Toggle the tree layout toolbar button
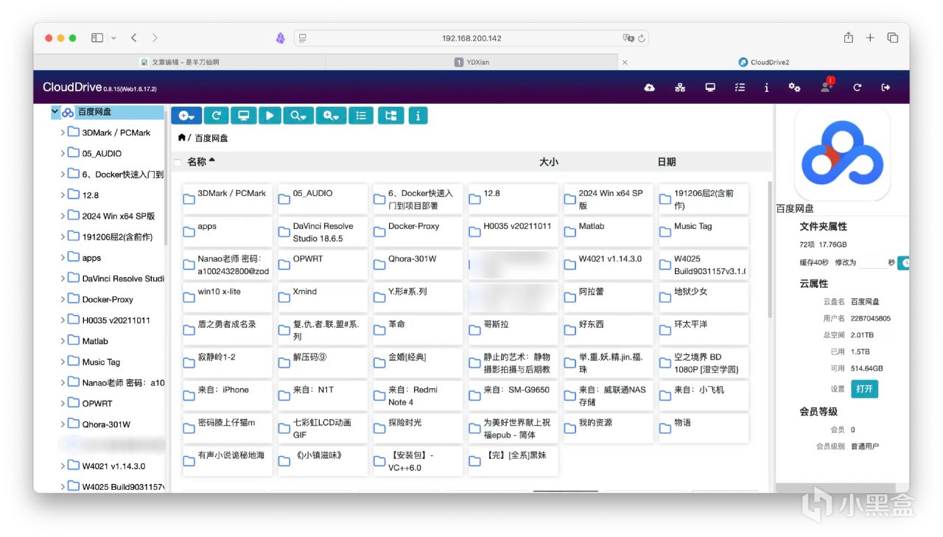This screenshot has width=943, height=537. point(391,116)
